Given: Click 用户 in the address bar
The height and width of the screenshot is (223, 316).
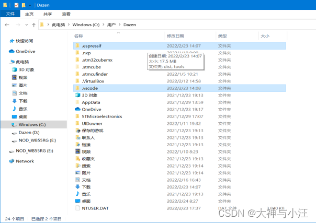Looking at the screenshot, I should tap(111, 25).
